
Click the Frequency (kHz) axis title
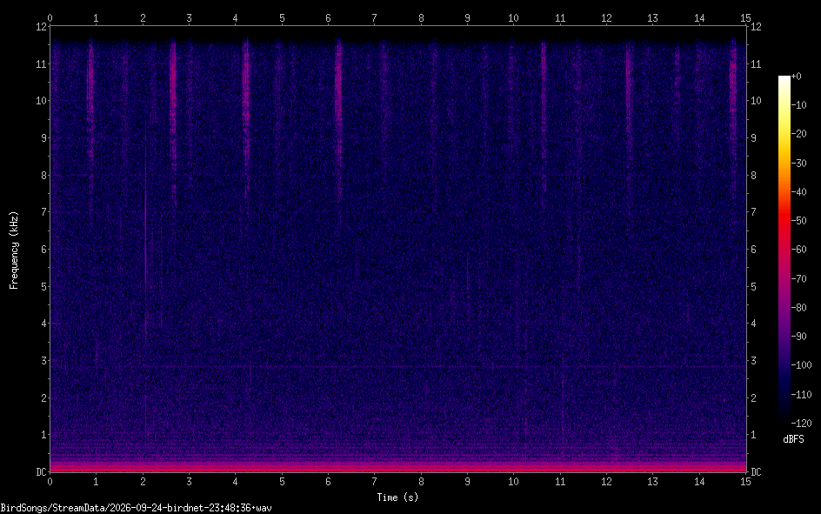click(14, 250)
